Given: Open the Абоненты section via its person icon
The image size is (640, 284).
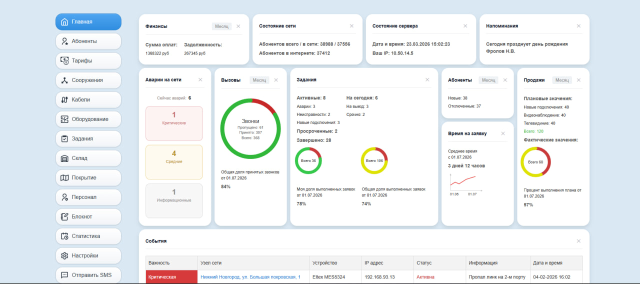Looking at the screenshot, I should (x=64, y=41).
